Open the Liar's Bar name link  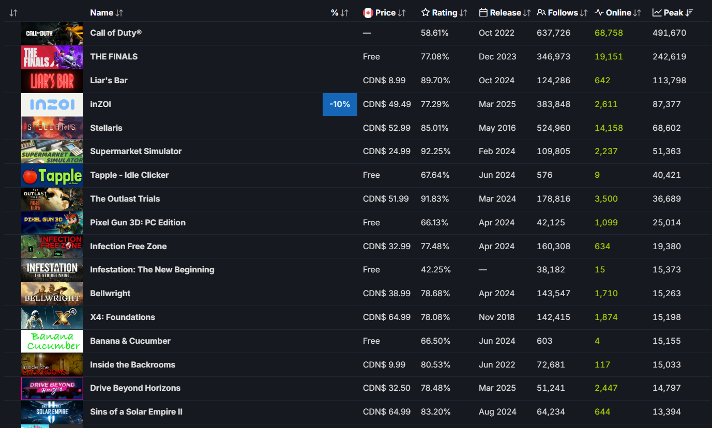pos(109,81)
